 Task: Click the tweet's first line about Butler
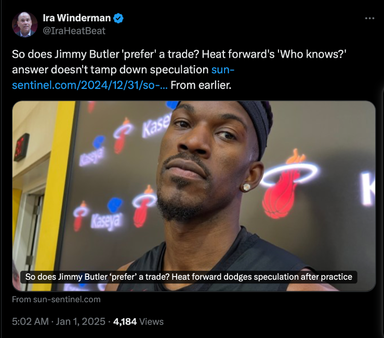(179, 54)
